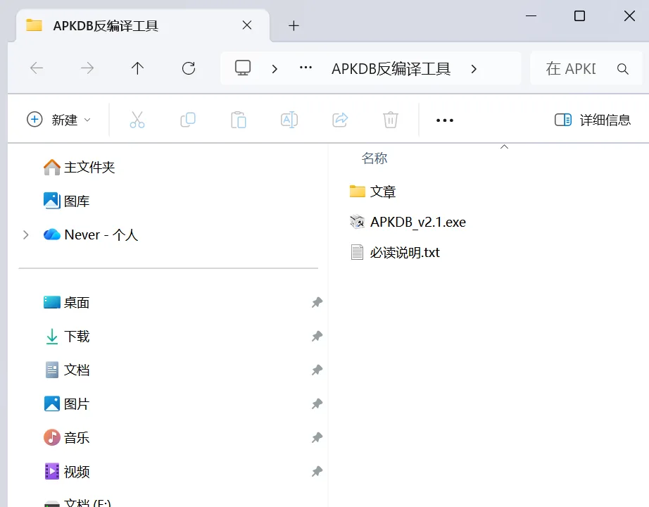Image resolution: width=649 pixels, height=507 pixels.
Task: Expand chevron after APKDB反编译工具 breadcrumb
Action: tap(474, 69)
